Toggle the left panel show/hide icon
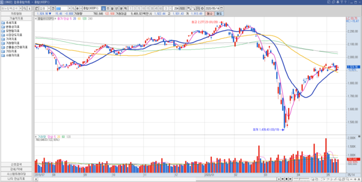362x182 pixels. [37, 8]
